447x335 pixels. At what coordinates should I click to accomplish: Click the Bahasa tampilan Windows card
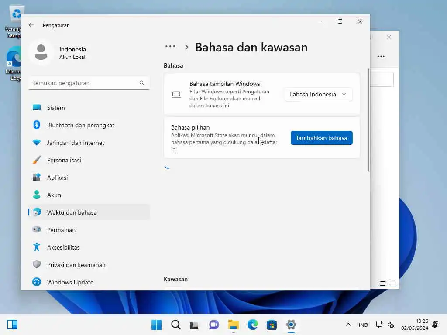tap(262, 94)
